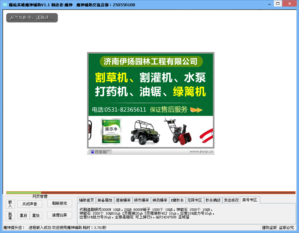Click the 百度推广 badge under ad
299x233 pixels.
point(100,152)
